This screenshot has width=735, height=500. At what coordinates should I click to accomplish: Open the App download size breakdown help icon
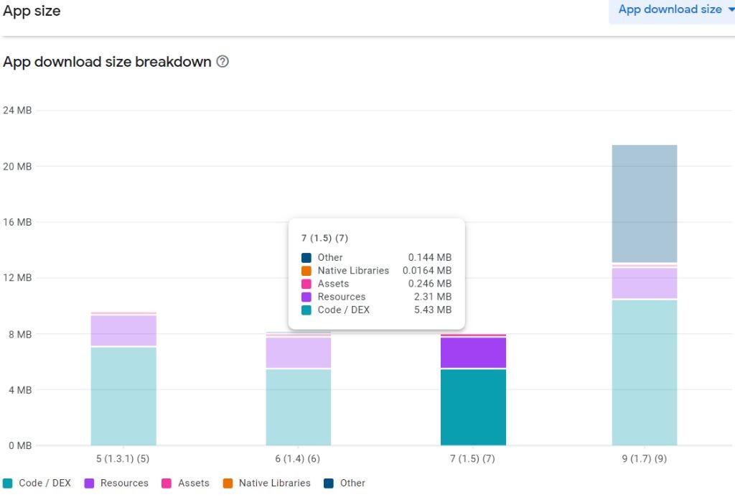point(222,62)
